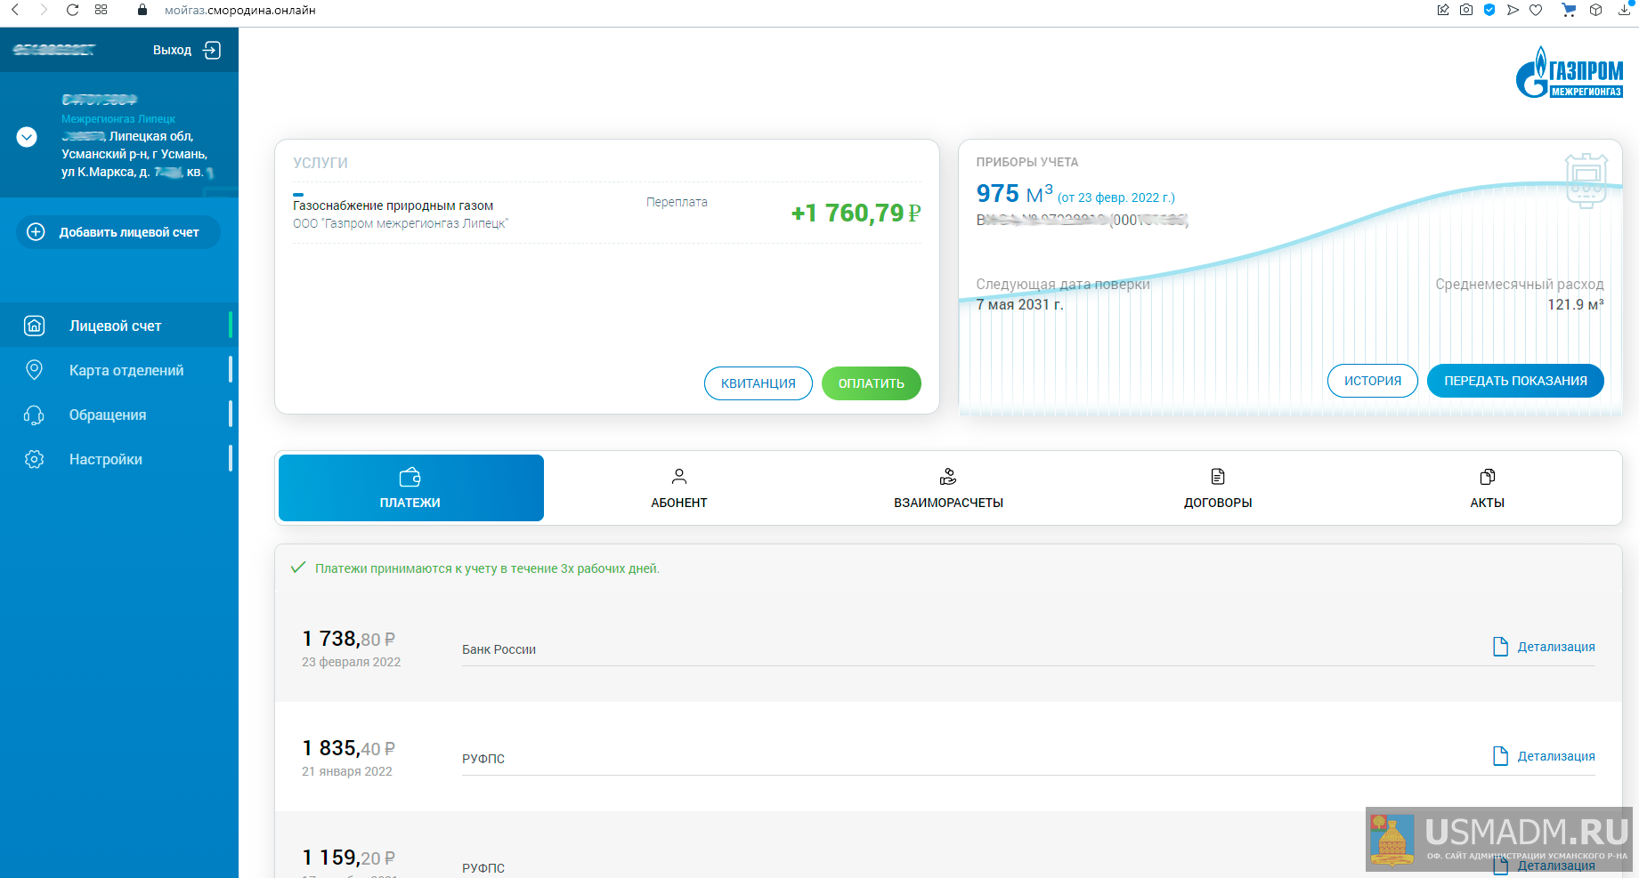Click the ИСТОРИЯ button
Viewport: 1639px width, 878px height.
click(x=1373, y=381)
